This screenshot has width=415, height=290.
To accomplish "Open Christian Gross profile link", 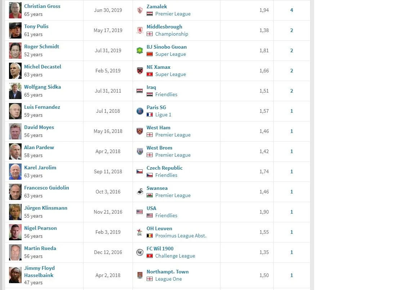I will tap(42, 6).
